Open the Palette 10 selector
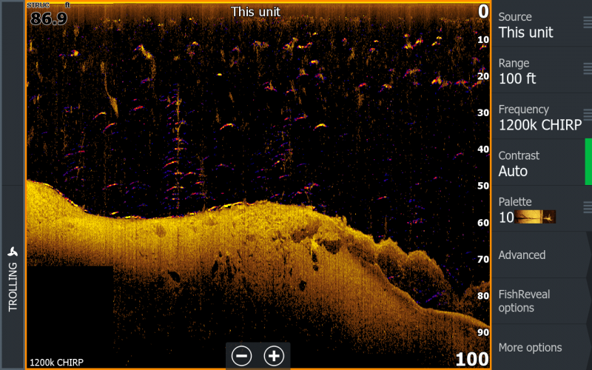This screenshot has width=592, height=370. tap(542, 209)
